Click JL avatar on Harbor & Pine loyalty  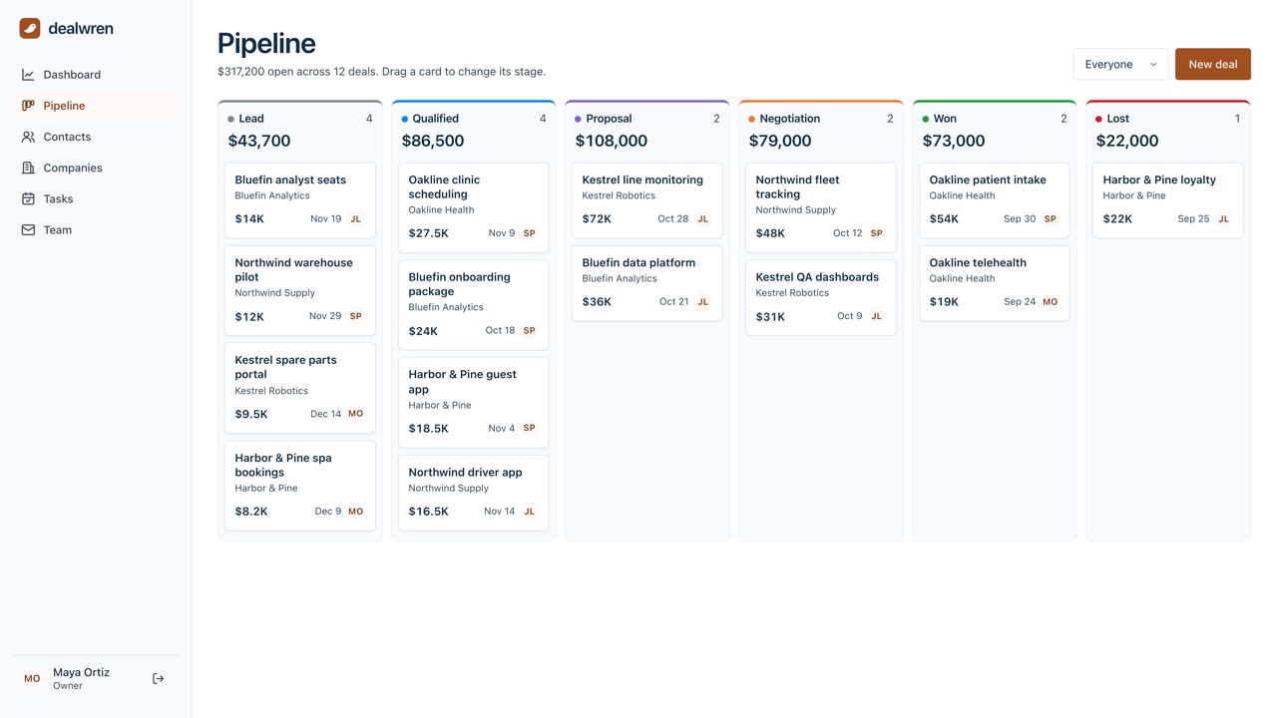click(x=1223, y=218)
